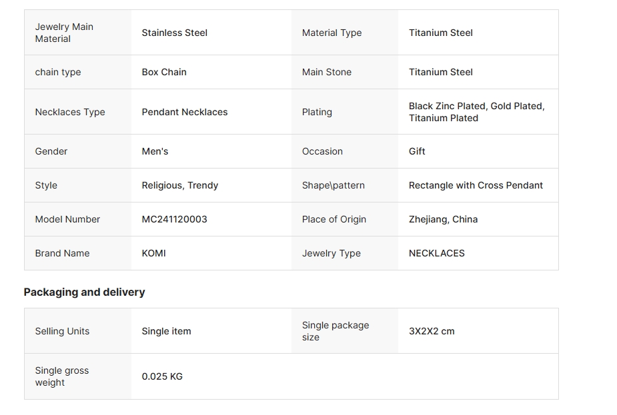Click the 'KOMI' brand name value
The height and width of the screenshot is (415, 617).
click(153, 253)
